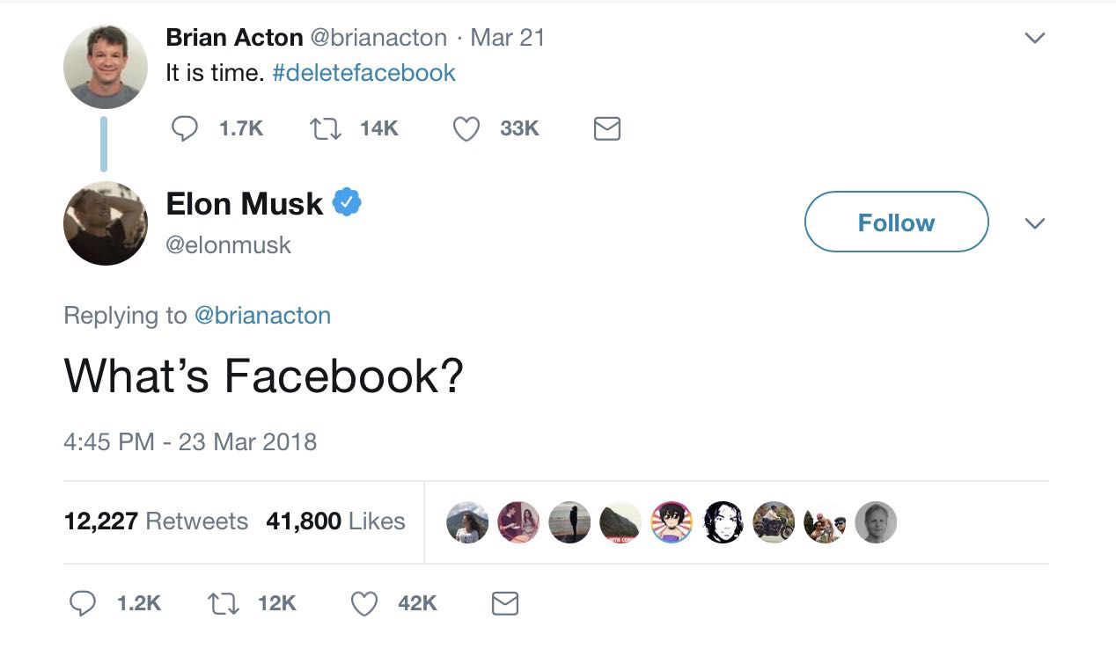Open Brian Acton's profile picture
The height and width of the screenshot is (656, 1116).
[x=106, y=66]
